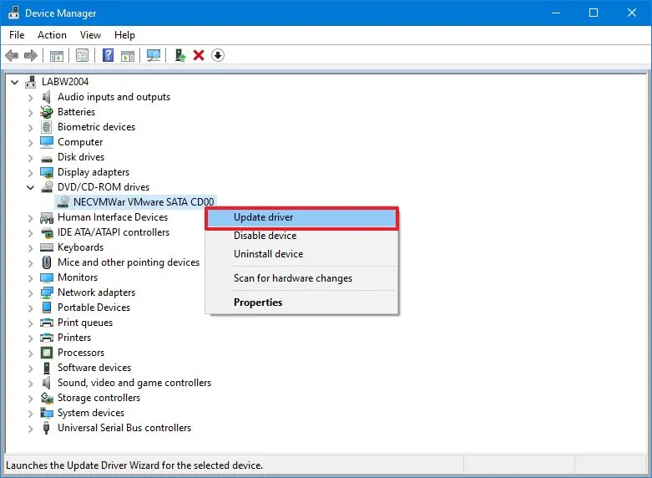Expand Human Interface Devices chevron
The image size is (652, 478).
[x=30, y=218]
